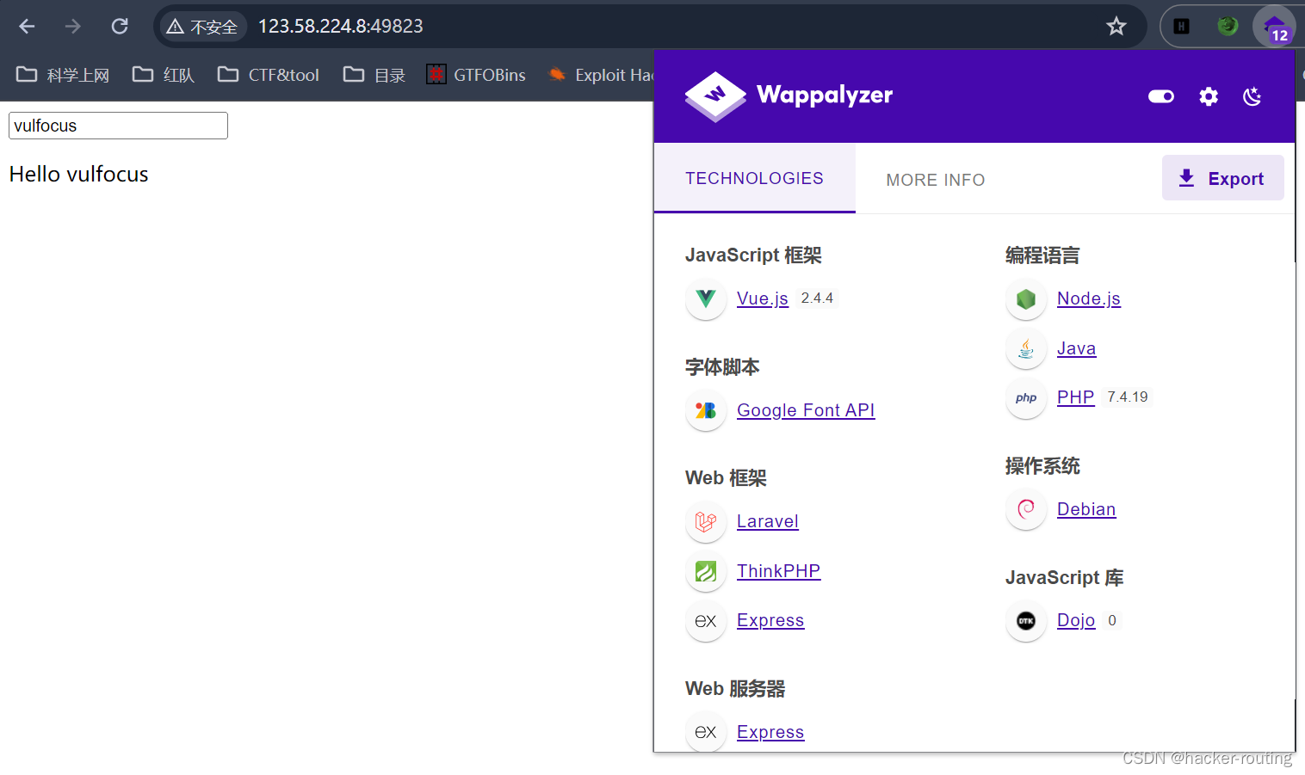Viewport: 1305px width, 775px height.
Task: Reload the page with the refresh icon
Action: pos(120,27)
